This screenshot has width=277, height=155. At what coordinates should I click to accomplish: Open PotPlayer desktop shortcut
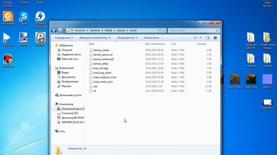[8, 39]
